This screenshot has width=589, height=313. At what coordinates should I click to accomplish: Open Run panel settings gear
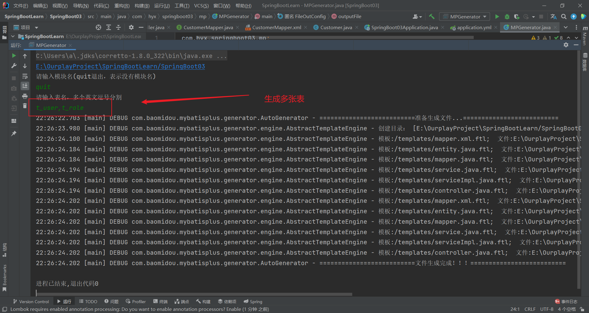566,45
